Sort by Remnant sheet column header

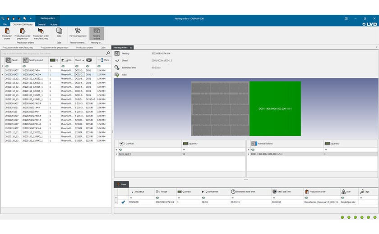(287, 144)
